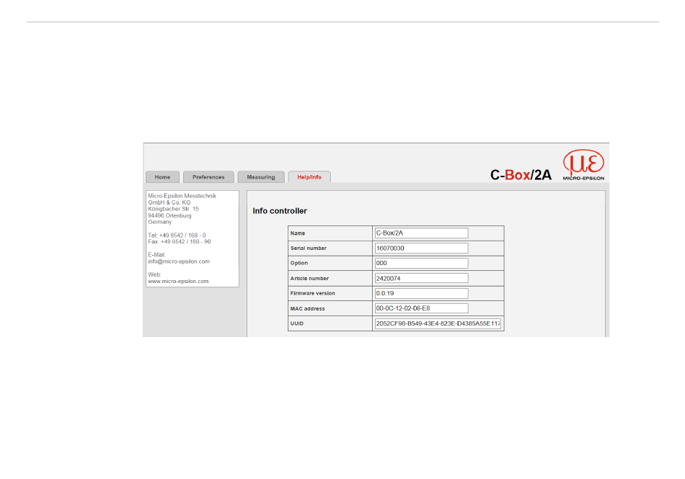Click the Option value field

[x=421, y=263]
